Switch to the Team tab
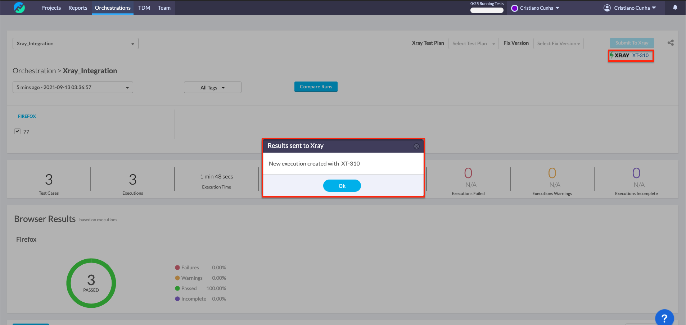Viewport: 686px width, 325px height. click(x=164, y=8)
